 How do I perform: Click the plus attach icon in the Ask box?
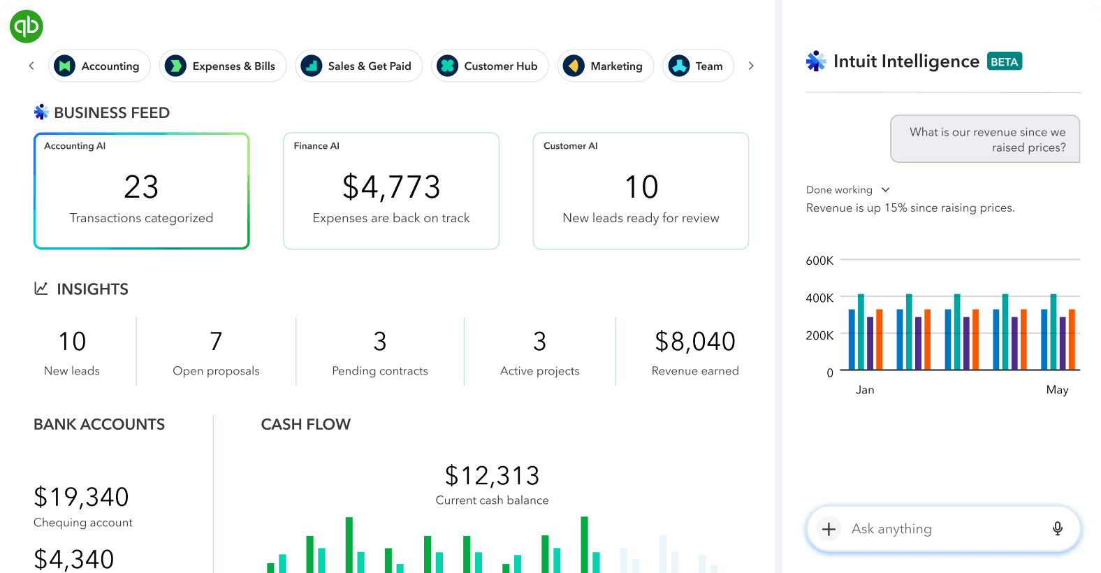click(829, 529)
